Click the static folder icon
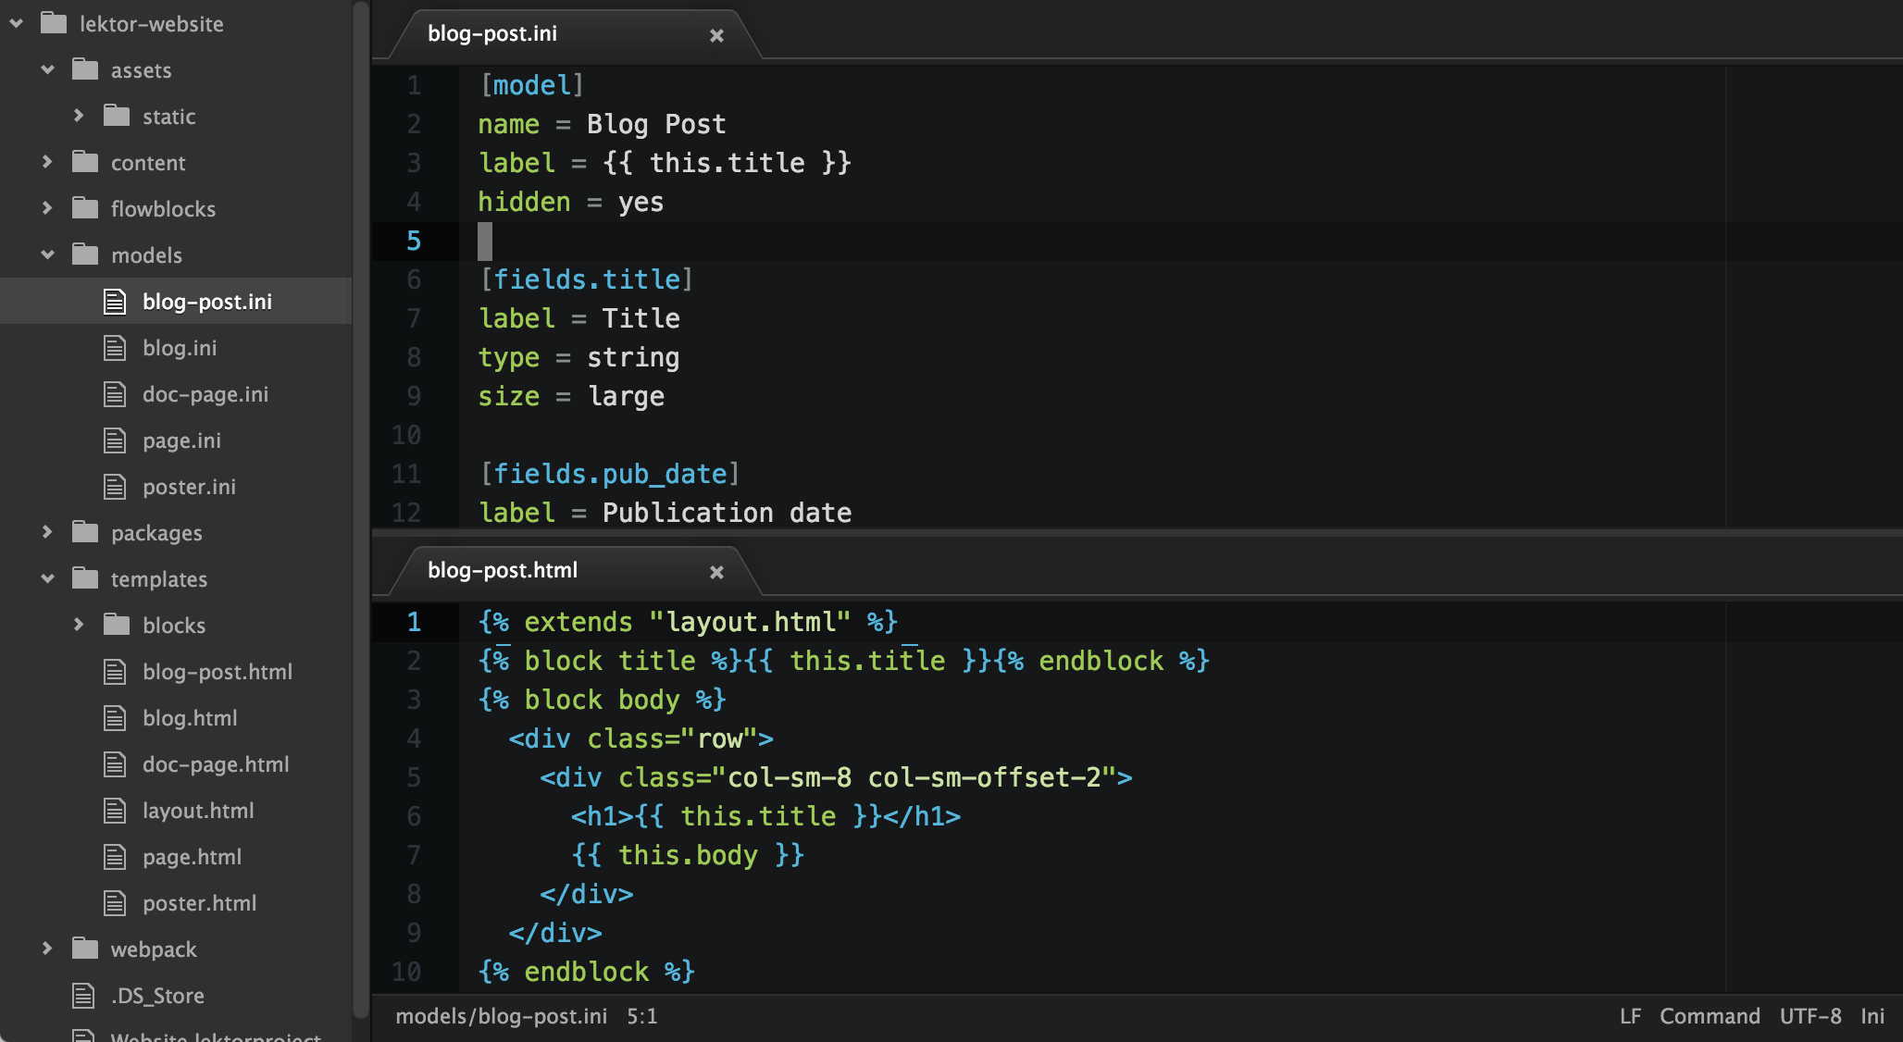 117,116
